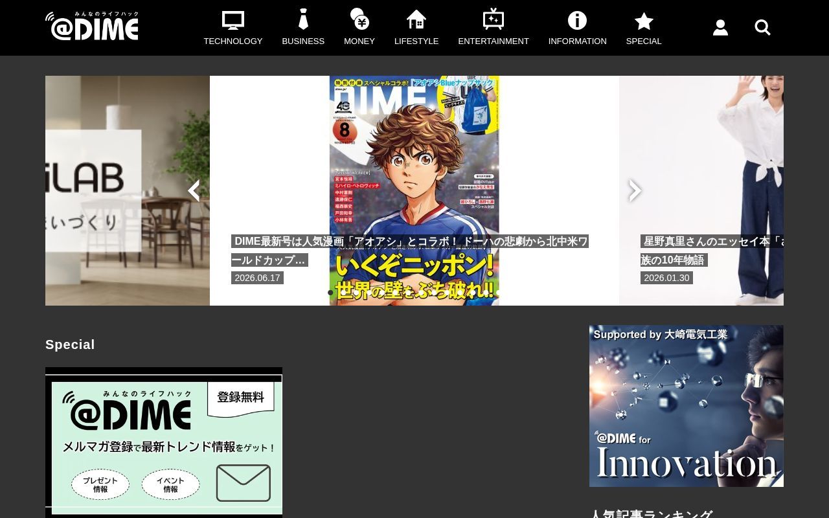This screenshot has width=829, height=518.
Task: Open the TECHNOLOGY monitor icon category
Action: click(x=233, y=28)
